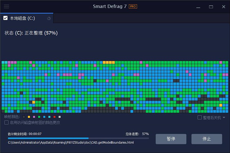
Task: Click the yellow map color swatch
Action: 29,117
